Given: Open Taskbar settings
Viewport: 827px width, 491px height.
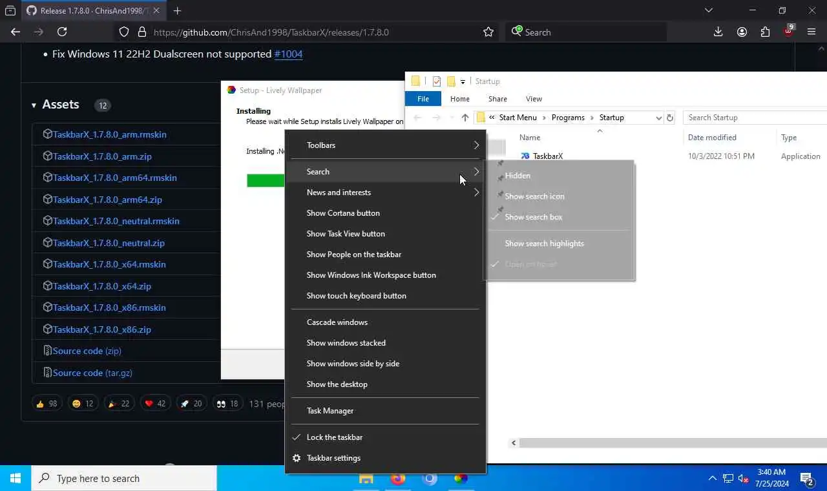Looking at the screenshot, I should coord(385,458).
